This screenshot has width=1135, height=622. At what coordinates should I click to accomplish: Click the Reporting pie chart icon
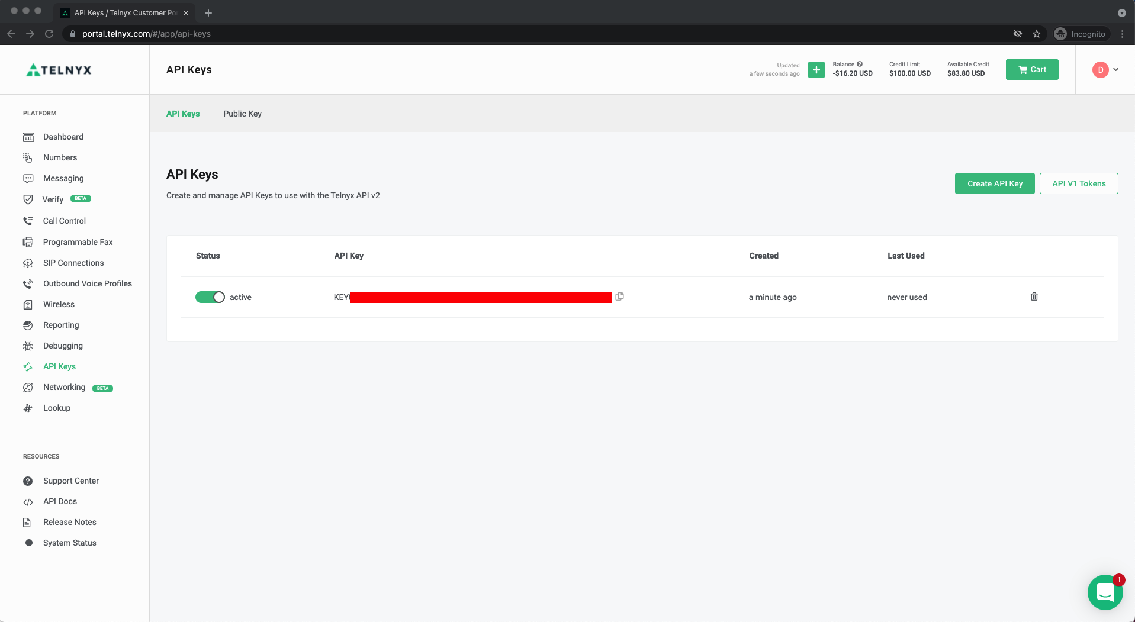28,325
